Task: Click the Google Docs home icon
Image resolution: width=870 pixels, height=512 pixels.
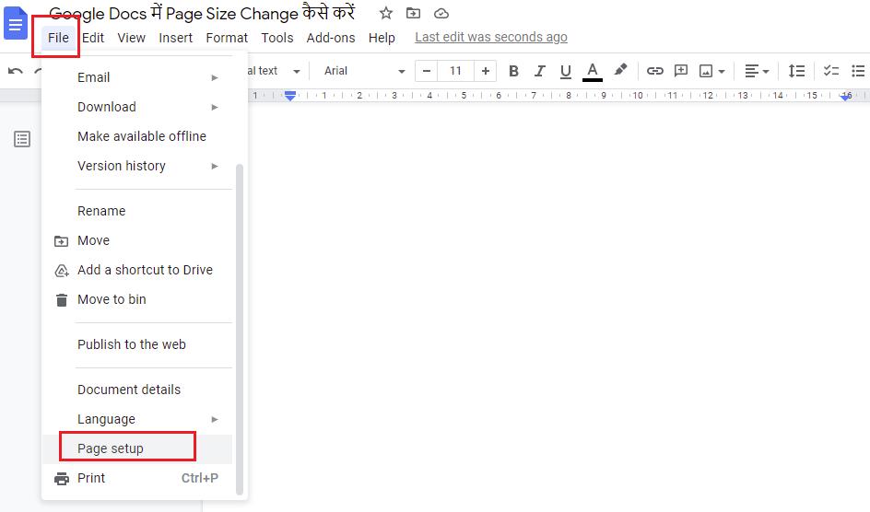Action: (15, 23)
